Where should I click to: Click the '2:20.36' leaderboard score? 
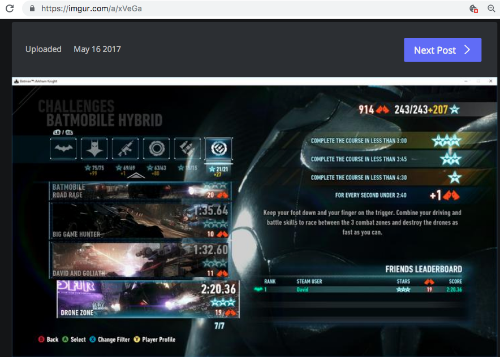[454, 289]
